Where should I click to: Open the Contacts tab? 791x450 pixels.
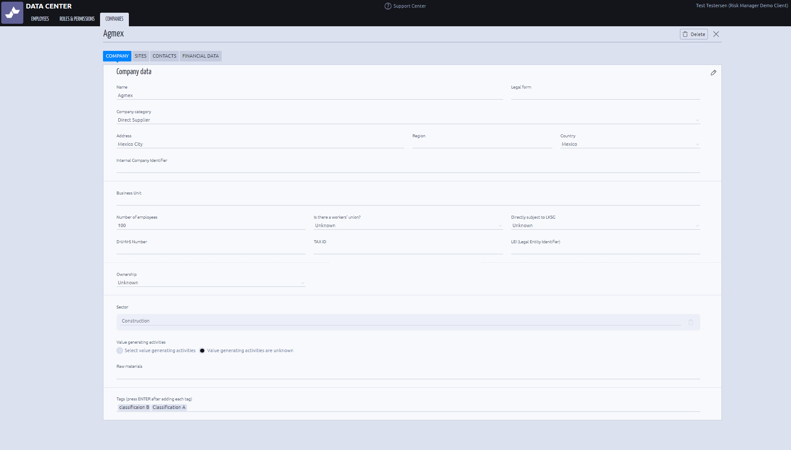click(x=164, y=56)
